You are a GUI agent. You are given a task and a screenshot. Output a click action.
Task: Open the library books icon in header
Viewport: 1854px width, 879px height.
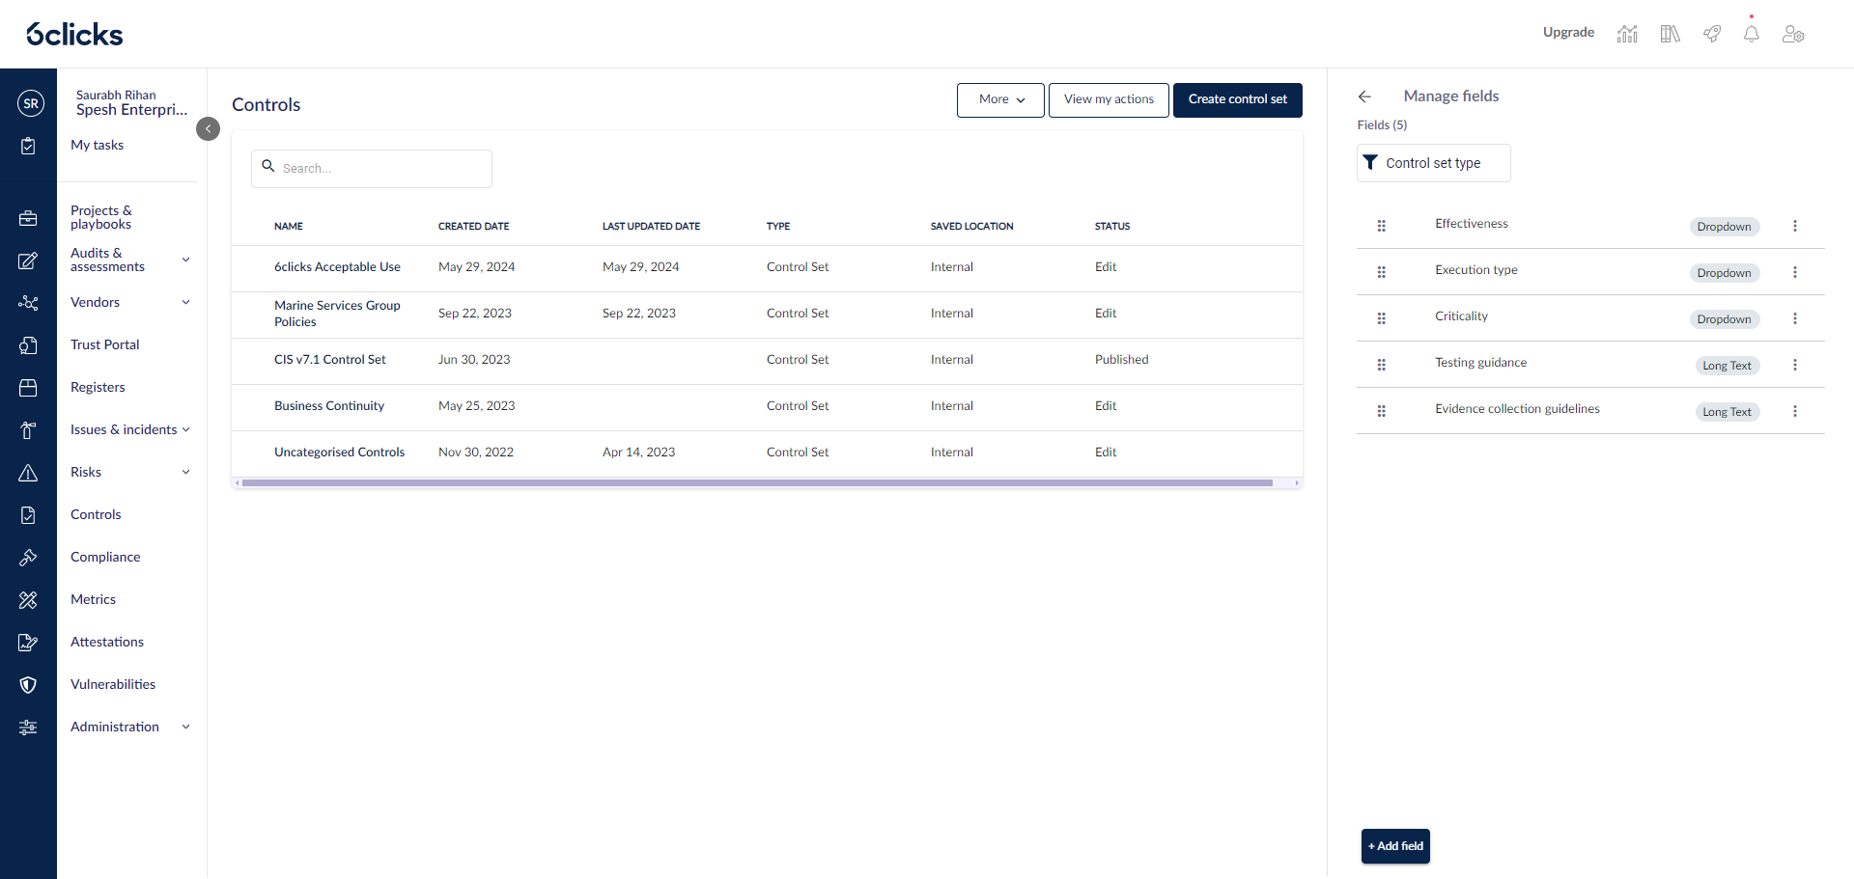[1670, 34]
